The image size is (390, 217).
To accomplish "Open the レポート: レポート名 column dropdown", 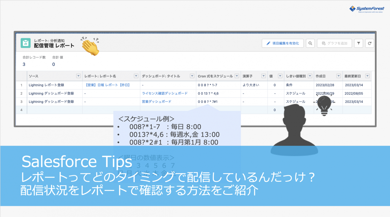I will tap(136, 76).
